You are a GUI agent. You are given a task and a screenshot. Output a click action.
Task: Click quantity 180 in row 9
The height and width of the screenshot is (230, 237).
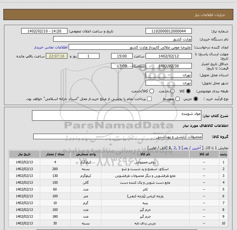pos(55,216)
